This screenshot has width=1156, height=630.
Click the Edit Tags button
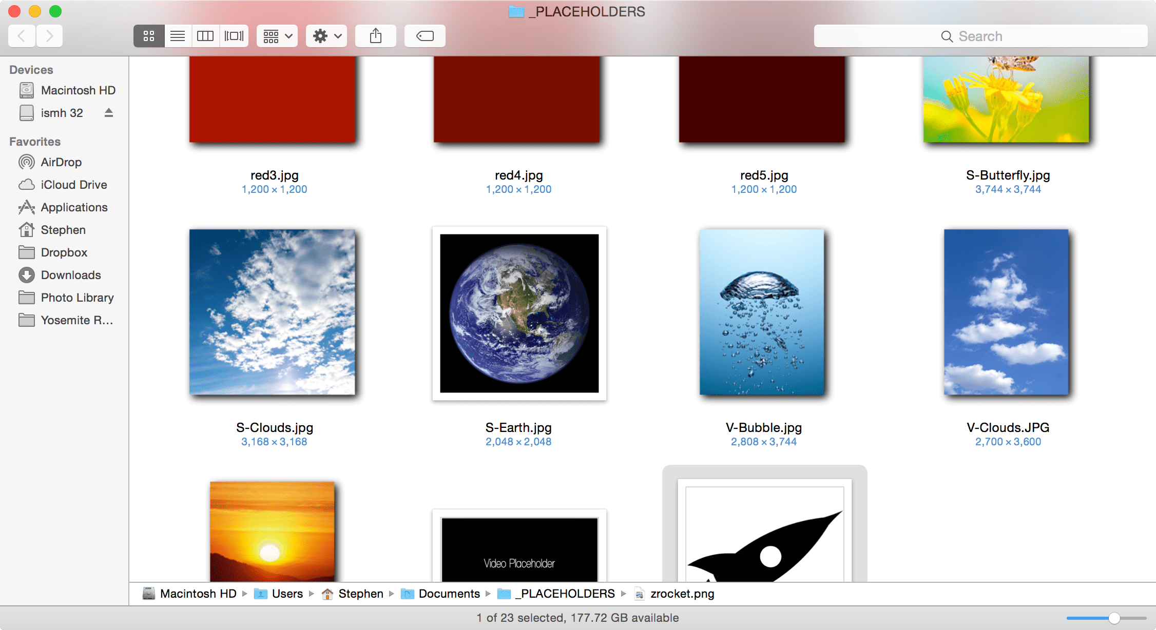(x=425, y=36)
